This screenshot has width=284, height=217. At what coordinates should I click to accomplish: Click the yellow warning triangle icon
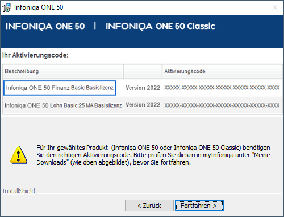click(x=19, y=155)
